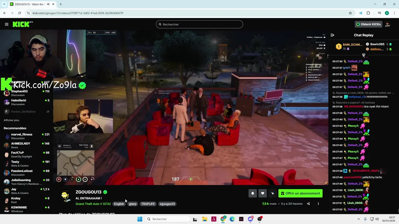This screenshot has height=224, width=399.
Task: Open media control icon in toolbar
Action: tap(379, 13)
